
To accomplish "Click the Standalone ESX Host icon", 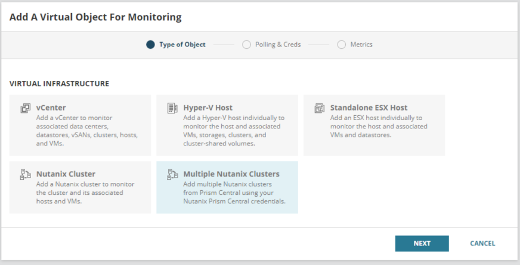I will (319, 108).
